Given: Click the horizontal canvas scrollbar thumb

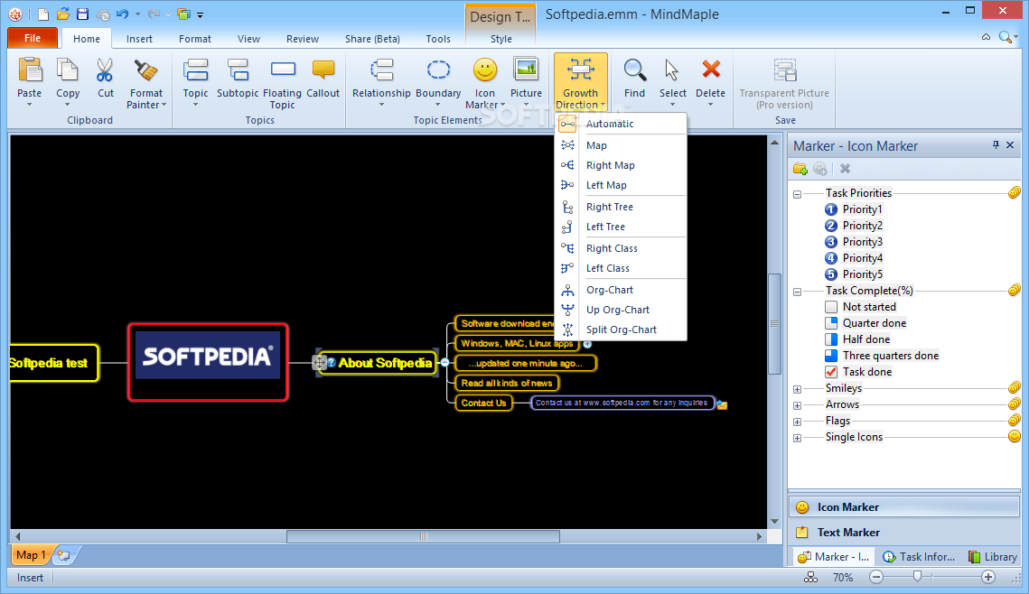Looking at the screenshot, I should (424, 536).
